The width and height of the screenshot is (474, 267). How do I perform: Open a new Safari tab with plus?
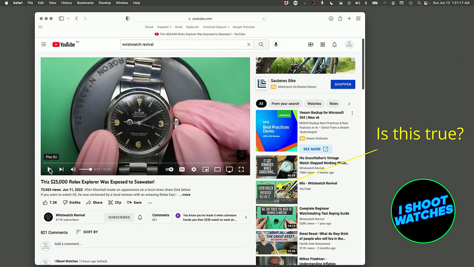(349, 19)
